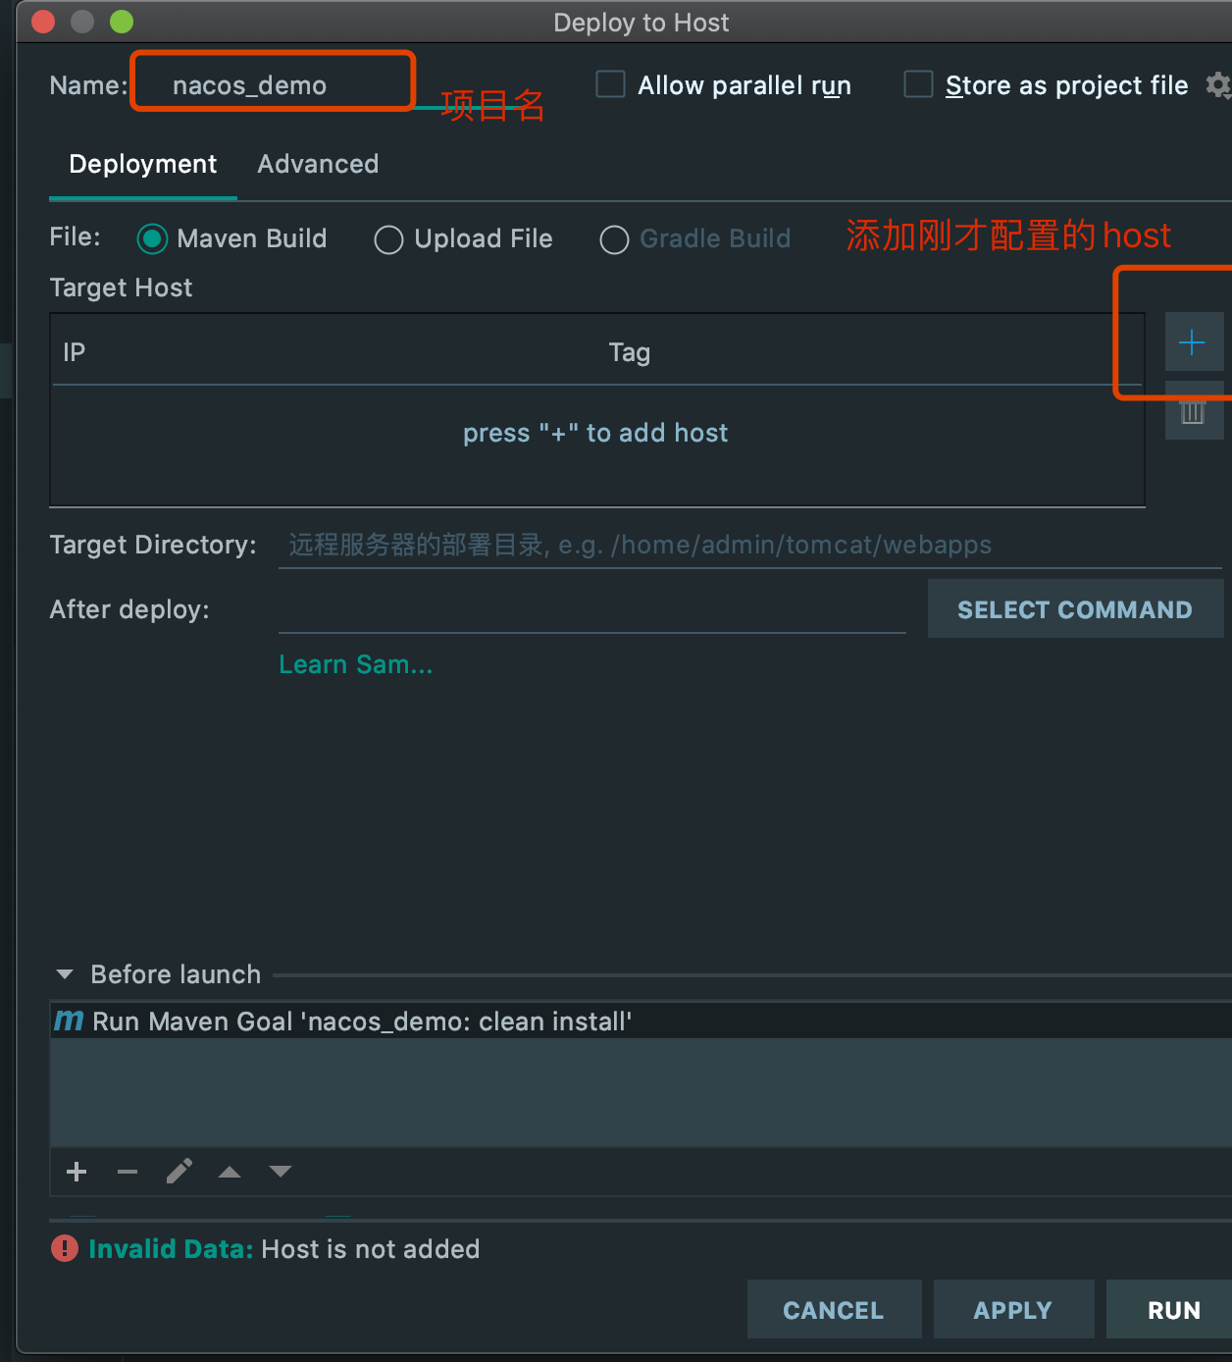Add a Before launch task
The height and width of the screenshot is (1362, 1232).
77,1172
